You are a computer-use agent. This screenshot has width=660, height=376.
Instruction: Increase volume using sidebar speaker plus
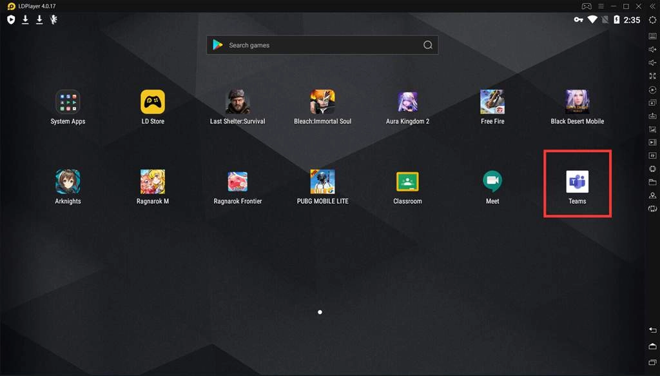[x=652, y=50]
